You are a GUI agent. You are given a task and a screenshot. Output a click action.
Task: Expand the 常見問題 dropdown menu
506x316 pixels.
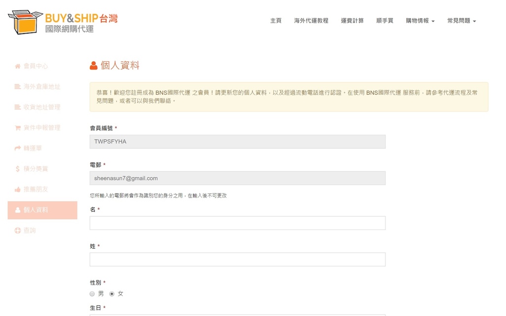(462, 21)
